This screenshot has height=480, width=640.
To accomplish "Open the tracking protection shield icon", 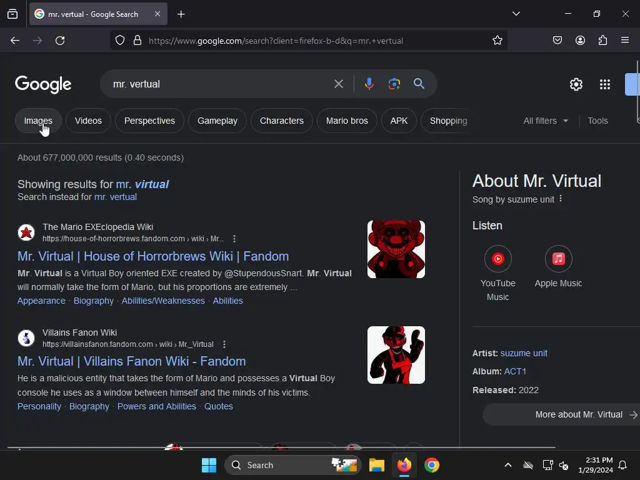I will coord(120,41).
